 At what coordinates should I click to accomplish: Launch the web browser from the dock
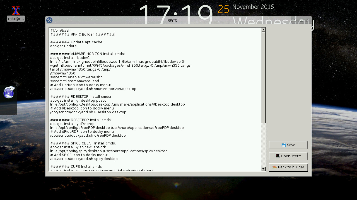click(9, 92)
